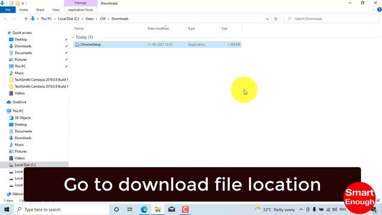Image resolution: width=382 pixels, height=215 pixels.
Task: Select the This PC tree node
Action: (18, 111)
